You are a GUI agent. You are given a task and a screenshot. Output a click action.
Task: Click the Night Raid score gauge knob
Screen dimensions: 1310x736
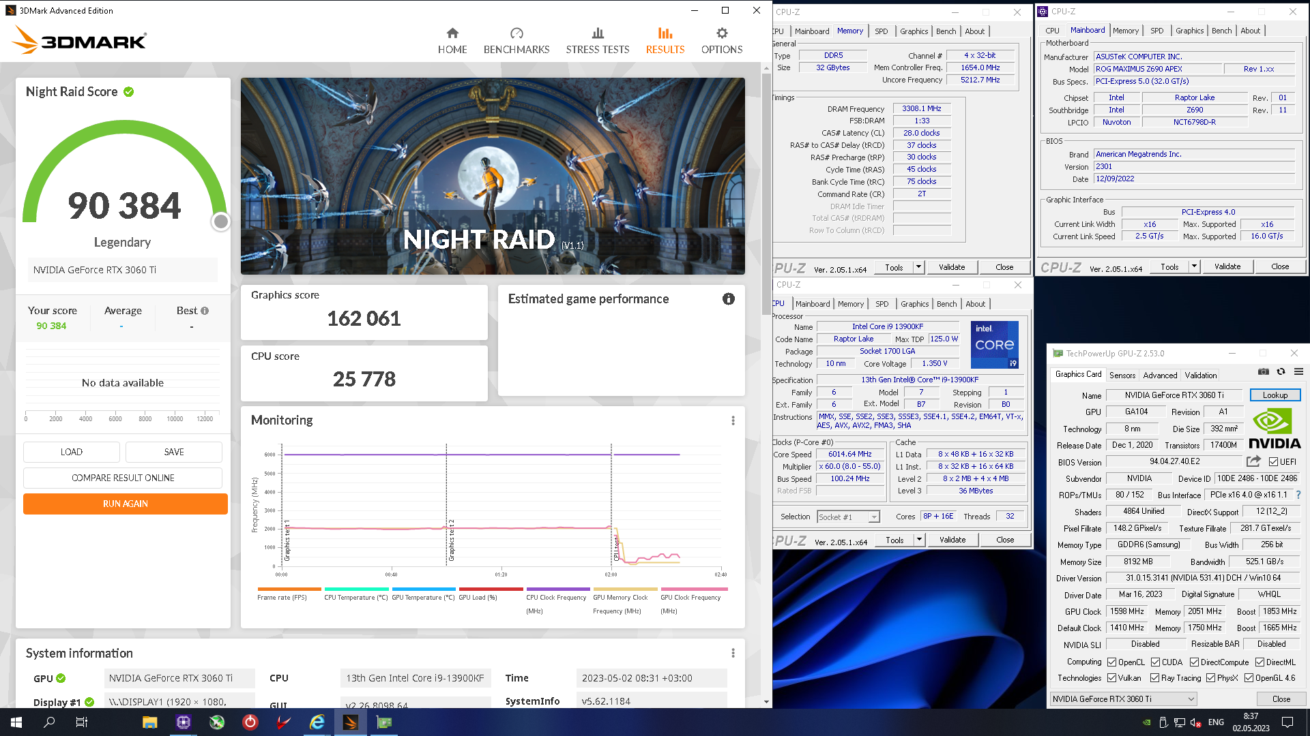click(x=220, y=221)
